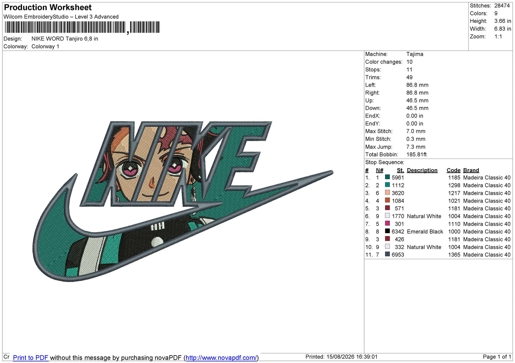
Task: Select the EndX value 0.00 in
Action: pyautogui.click(x=415, y=116)
